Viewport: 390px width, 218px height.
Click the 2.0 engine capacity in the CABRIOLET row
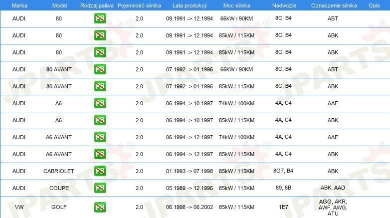click(x=139, y=171)
